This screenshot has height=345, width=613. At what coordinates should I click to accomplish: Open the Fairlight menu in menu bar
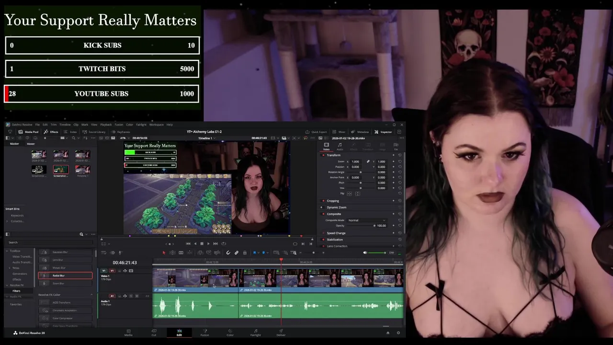coord(141,125)
